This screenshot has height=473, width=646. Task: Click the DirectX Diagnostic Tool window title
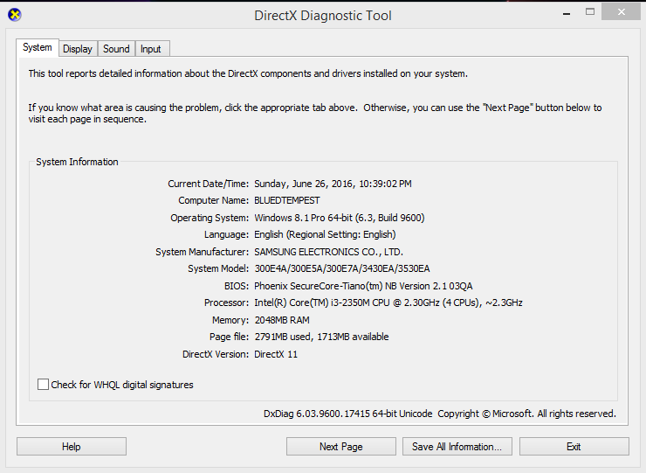323,15
